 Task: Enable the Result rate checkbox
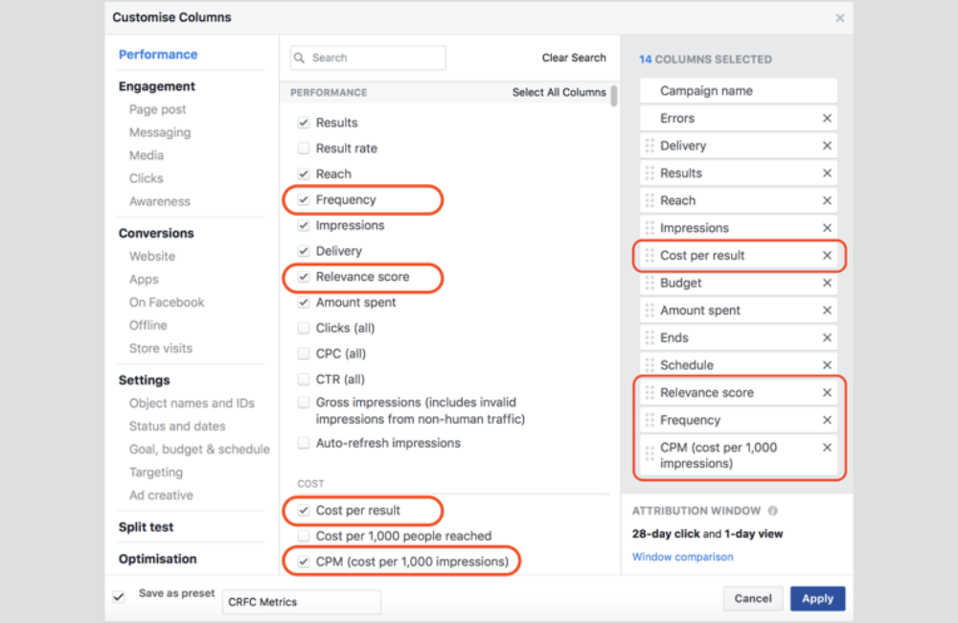coord(303,148)
